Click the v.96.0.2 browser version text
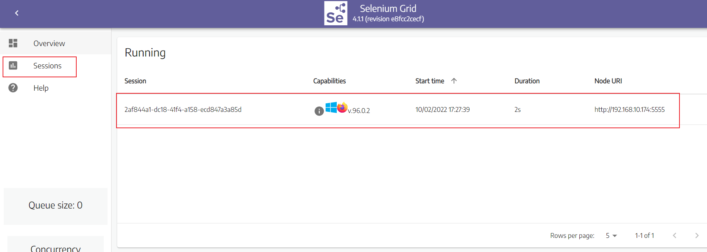The height and width of the screenshot is (252, 707). coord(359,111)
